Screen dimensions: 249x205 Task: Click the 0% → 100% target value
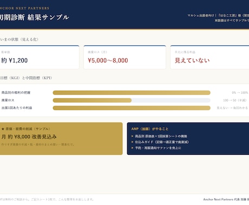[240, 93]
